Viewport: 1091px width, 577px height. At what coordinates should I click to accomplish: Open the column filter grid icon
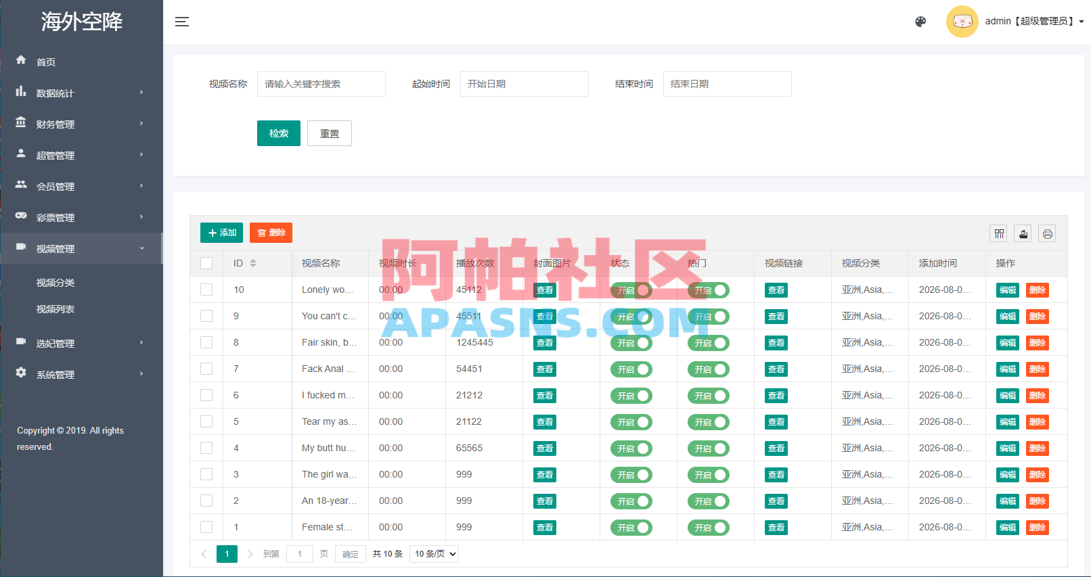click(x=999, y=234)
